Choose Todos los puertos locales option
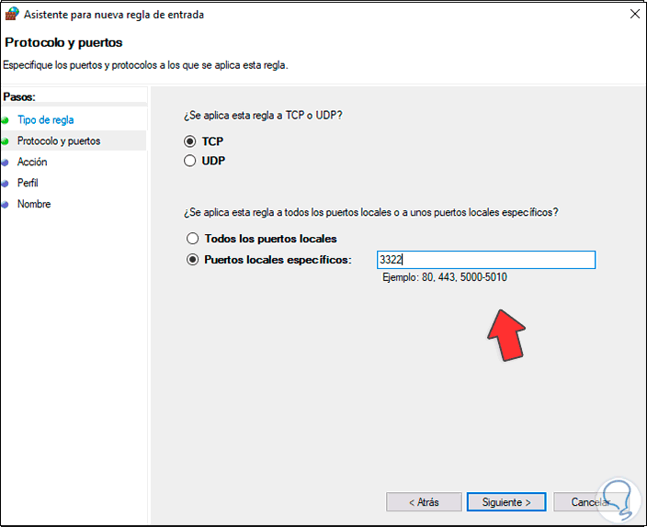 pyautogui.click(x=192, y=239)
